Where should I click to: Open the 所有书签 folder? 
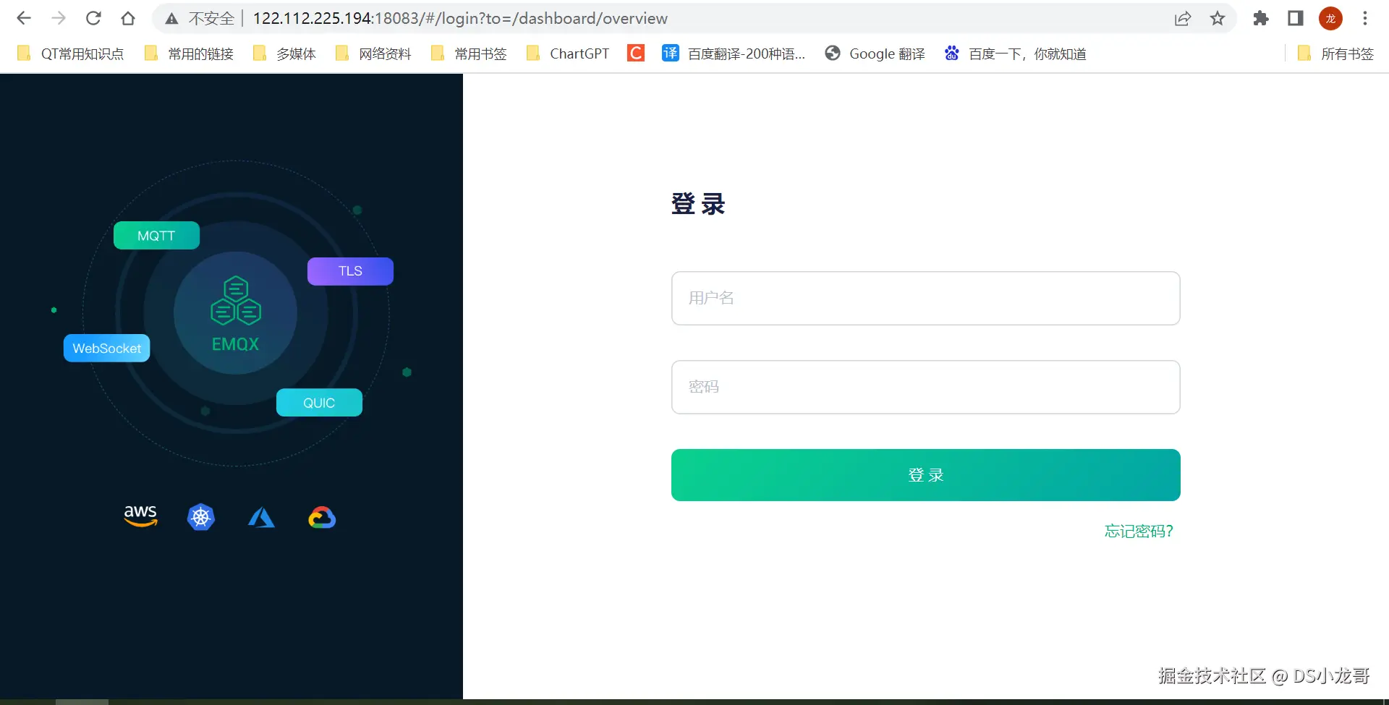click(x=1336, y=54)
